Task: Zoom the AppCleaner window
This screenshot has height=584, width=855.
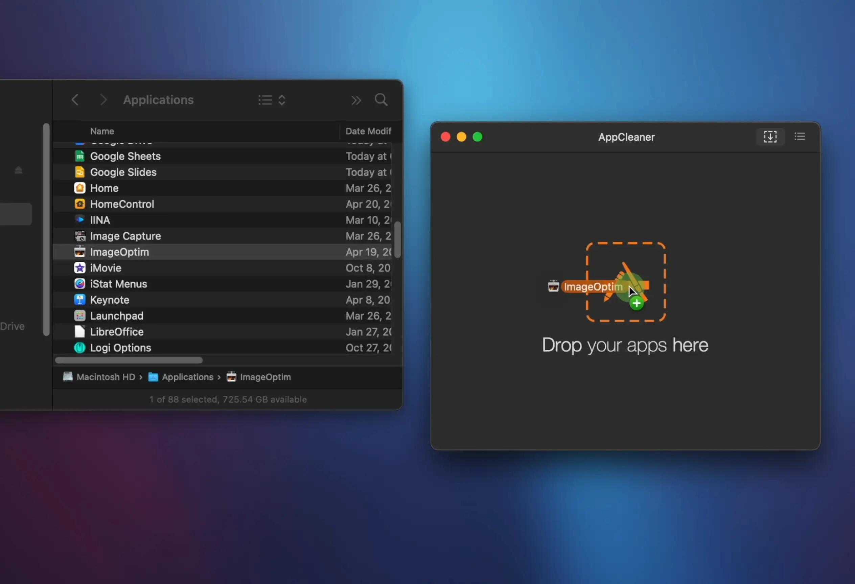Action: (x=478, y=137)
